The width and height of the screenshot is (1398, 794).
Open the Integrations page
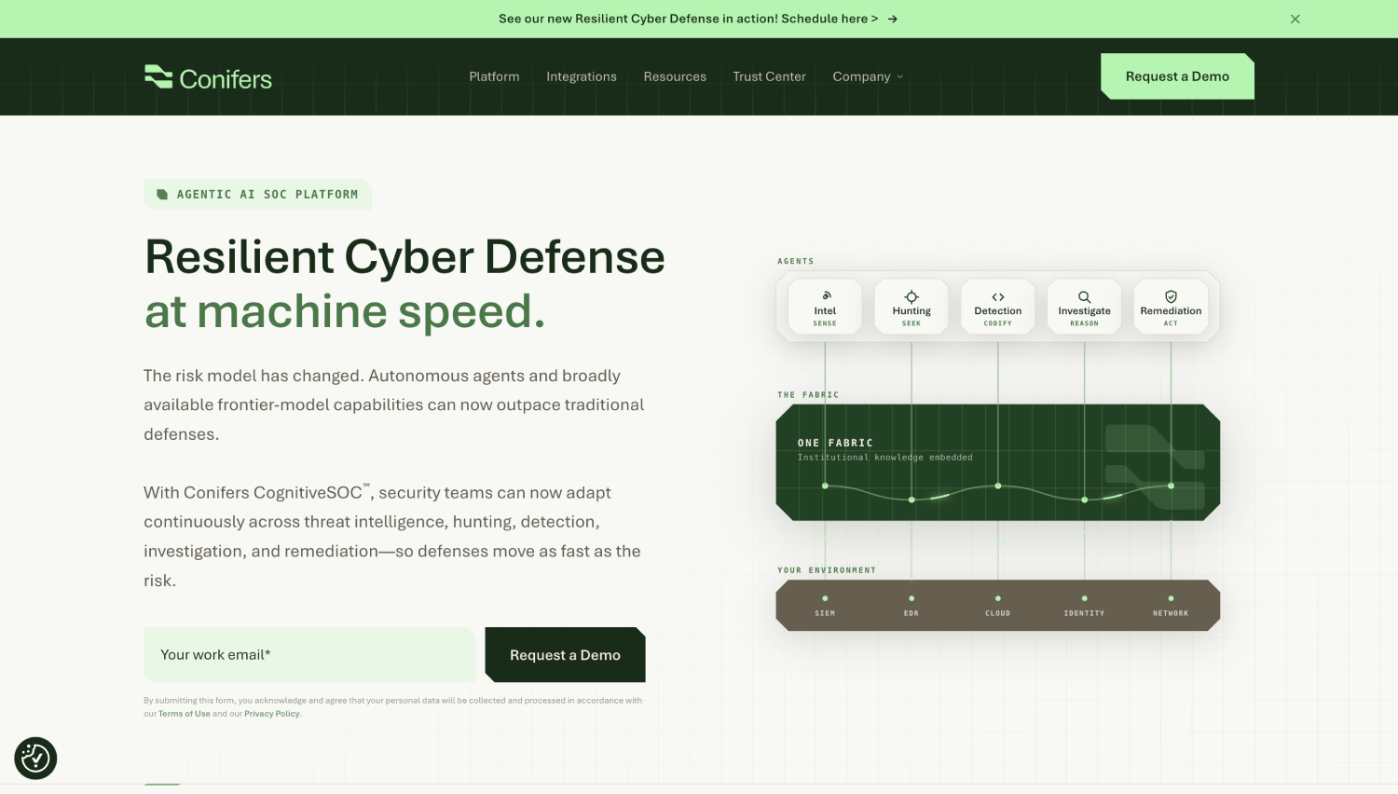pos(582,76)
